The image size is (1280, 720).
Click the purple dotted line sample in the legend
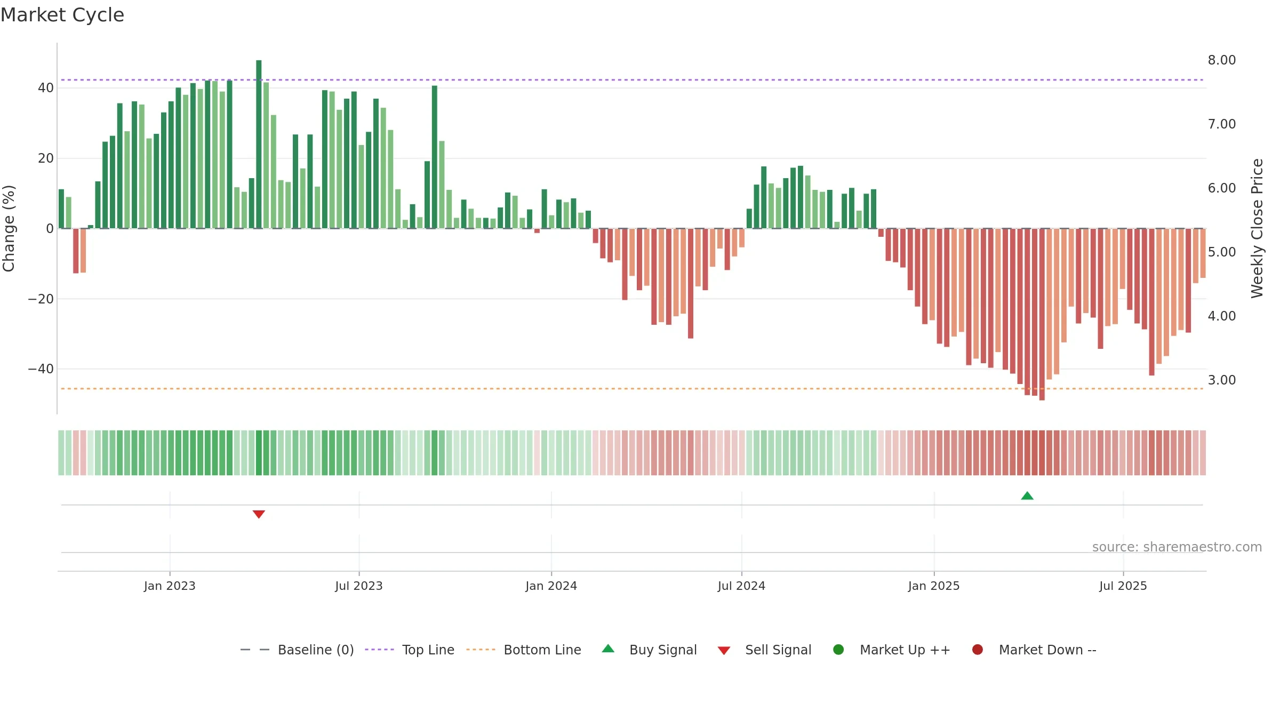pos(379,650)
